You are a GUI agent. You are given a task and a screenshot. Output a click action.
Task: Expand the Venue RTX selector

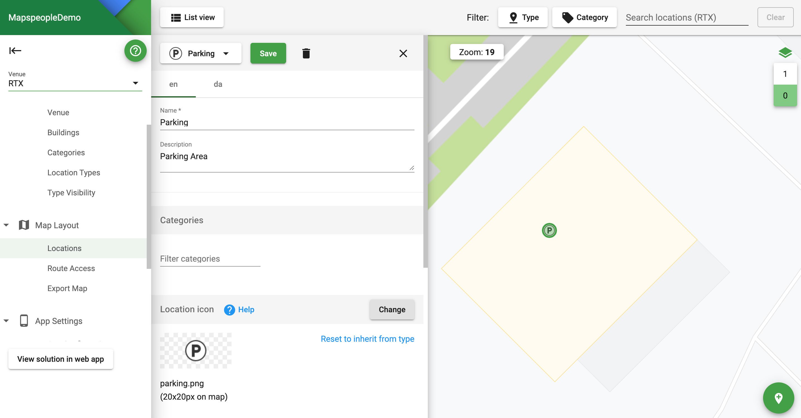point(75,83)
